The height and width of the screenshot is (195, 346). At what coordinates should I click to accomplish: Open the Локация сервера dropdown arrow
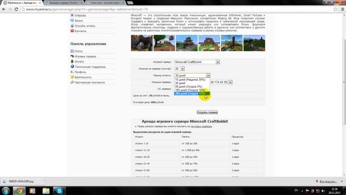click(x=230, y=82)
